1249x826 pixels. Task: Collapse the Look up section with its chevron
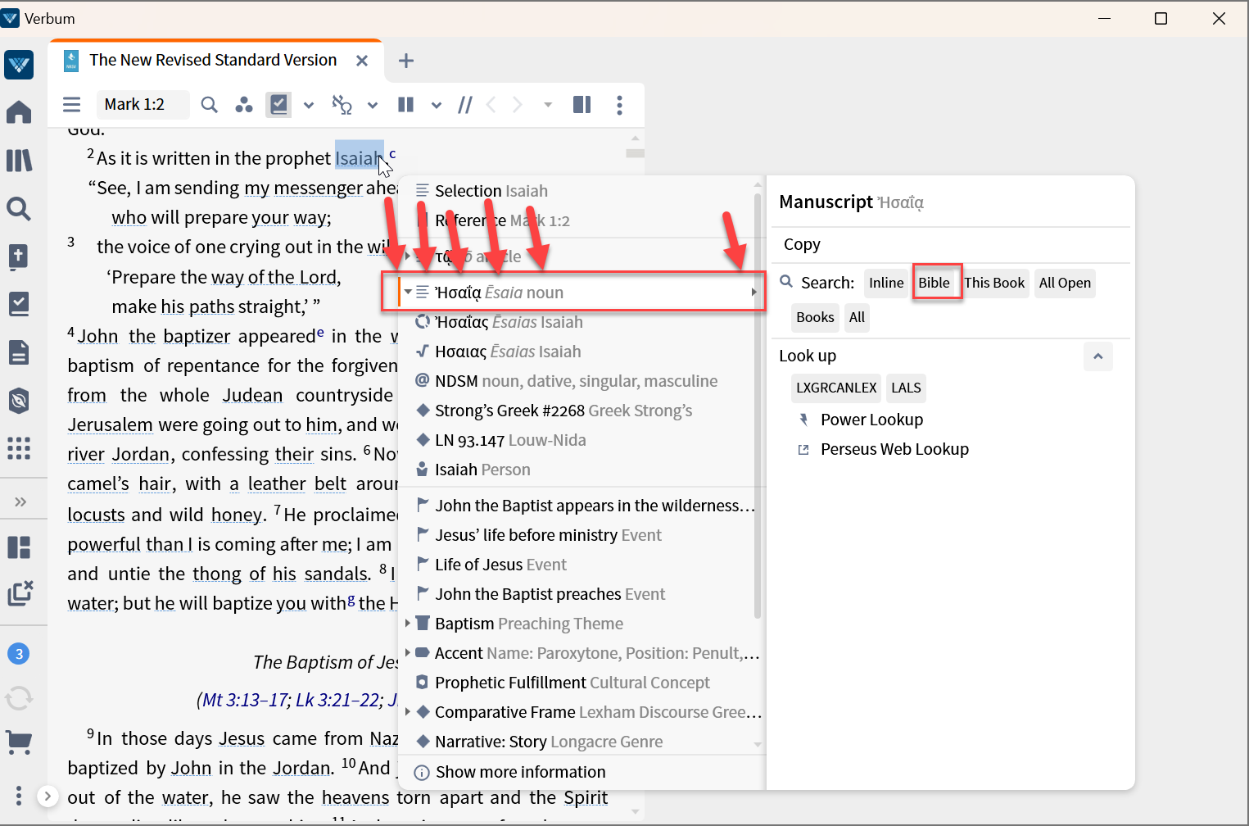pyautogui.click(x=1097, y=356)
